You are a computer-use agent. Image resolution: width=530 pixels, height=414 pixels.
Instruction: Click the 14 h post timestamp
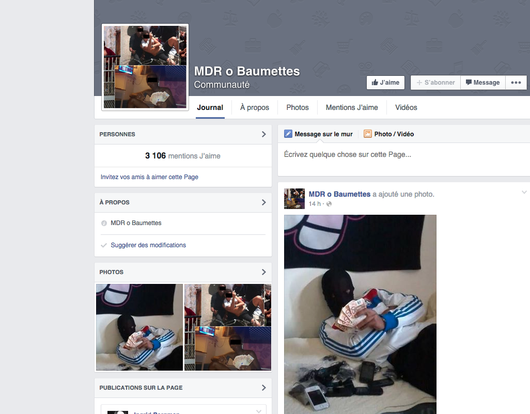click(x=315, y=203)
